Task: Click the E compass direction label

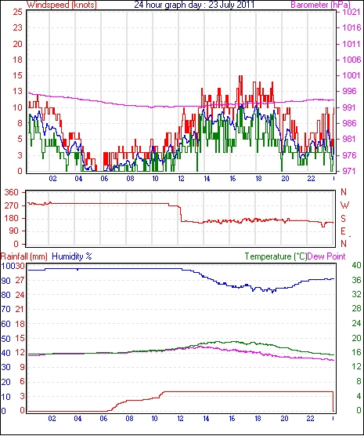Action: point(344,231)
